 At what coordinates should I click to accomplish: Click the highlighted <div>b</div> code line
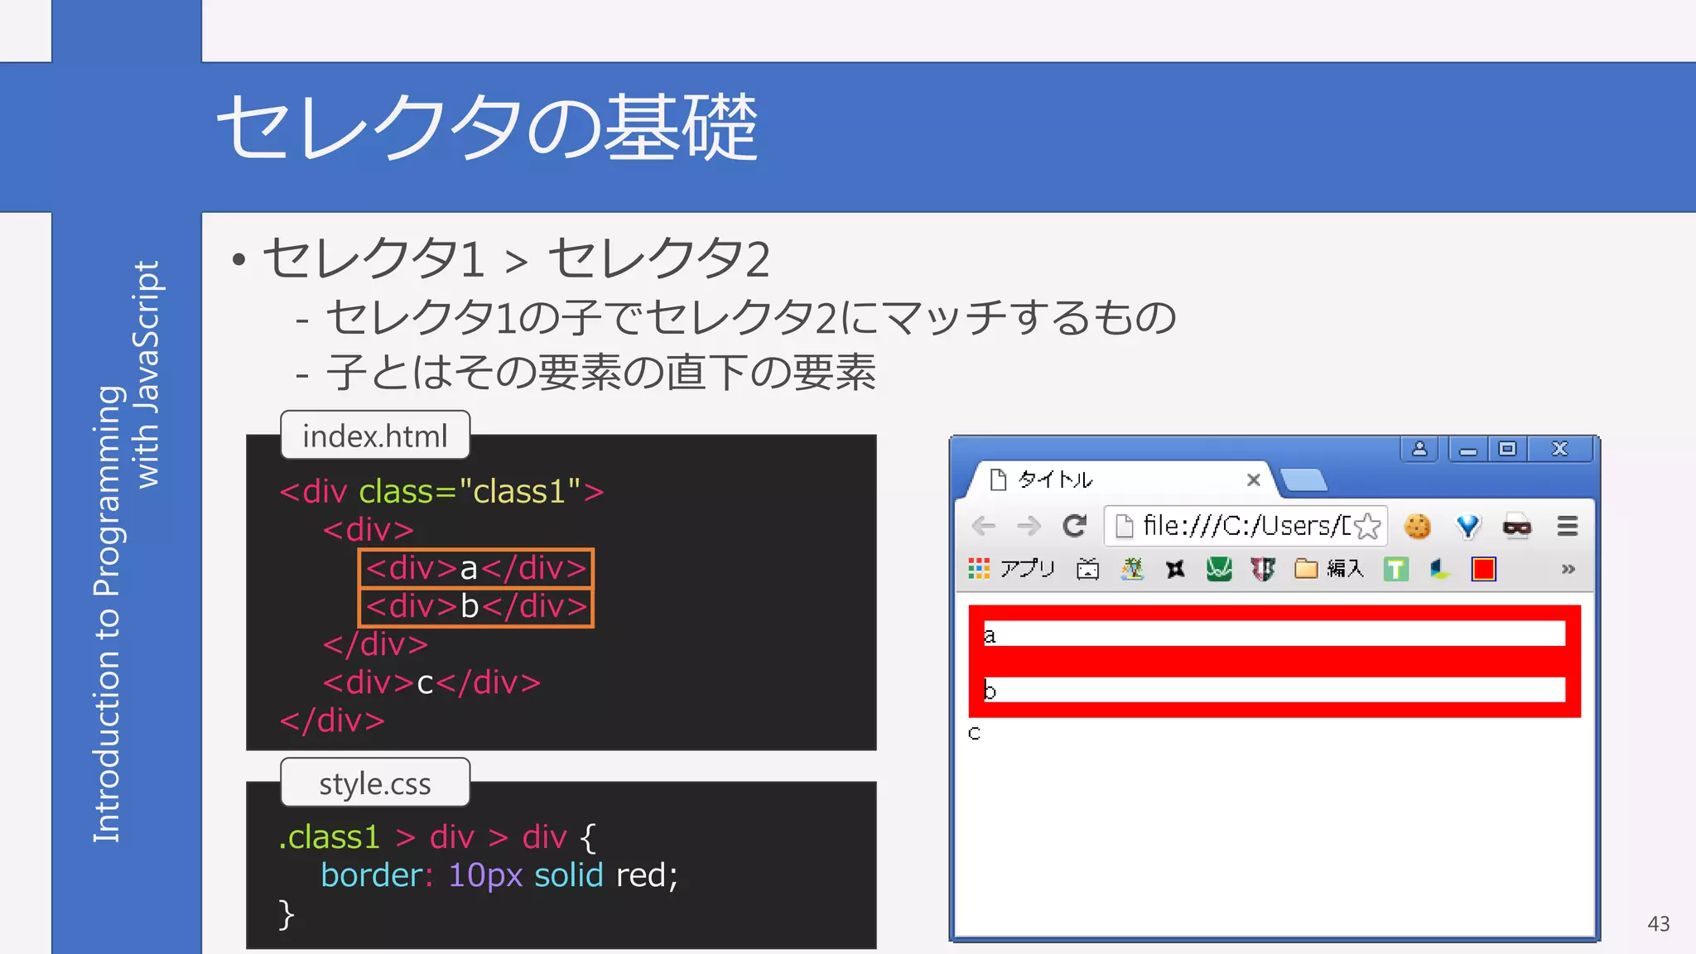(476, 607)
